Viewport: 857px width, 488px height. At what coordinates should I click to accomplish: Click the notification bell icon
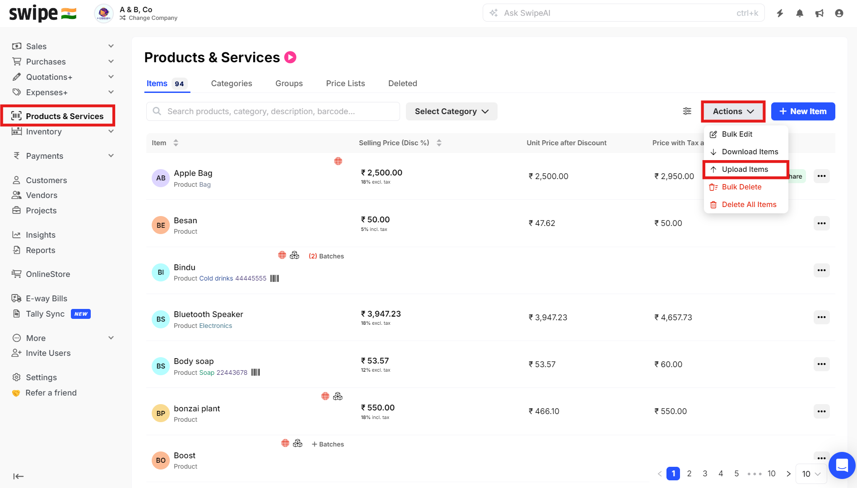[800, 13]
